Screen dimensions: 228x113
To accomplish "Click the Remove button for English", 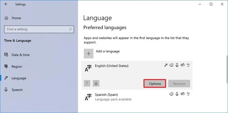I will pyautogui.click(x=179, y=83).
